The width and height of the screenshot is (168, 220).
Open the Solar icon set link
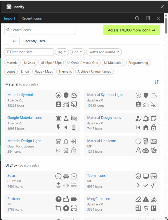(x=11, y=175)
